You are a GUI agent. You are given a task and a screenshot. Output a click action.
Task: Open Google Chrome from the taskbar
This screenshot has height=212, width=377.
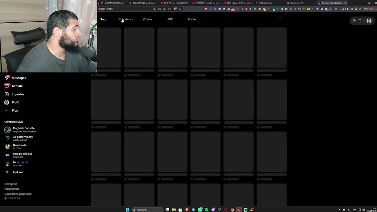pos(232,210)
